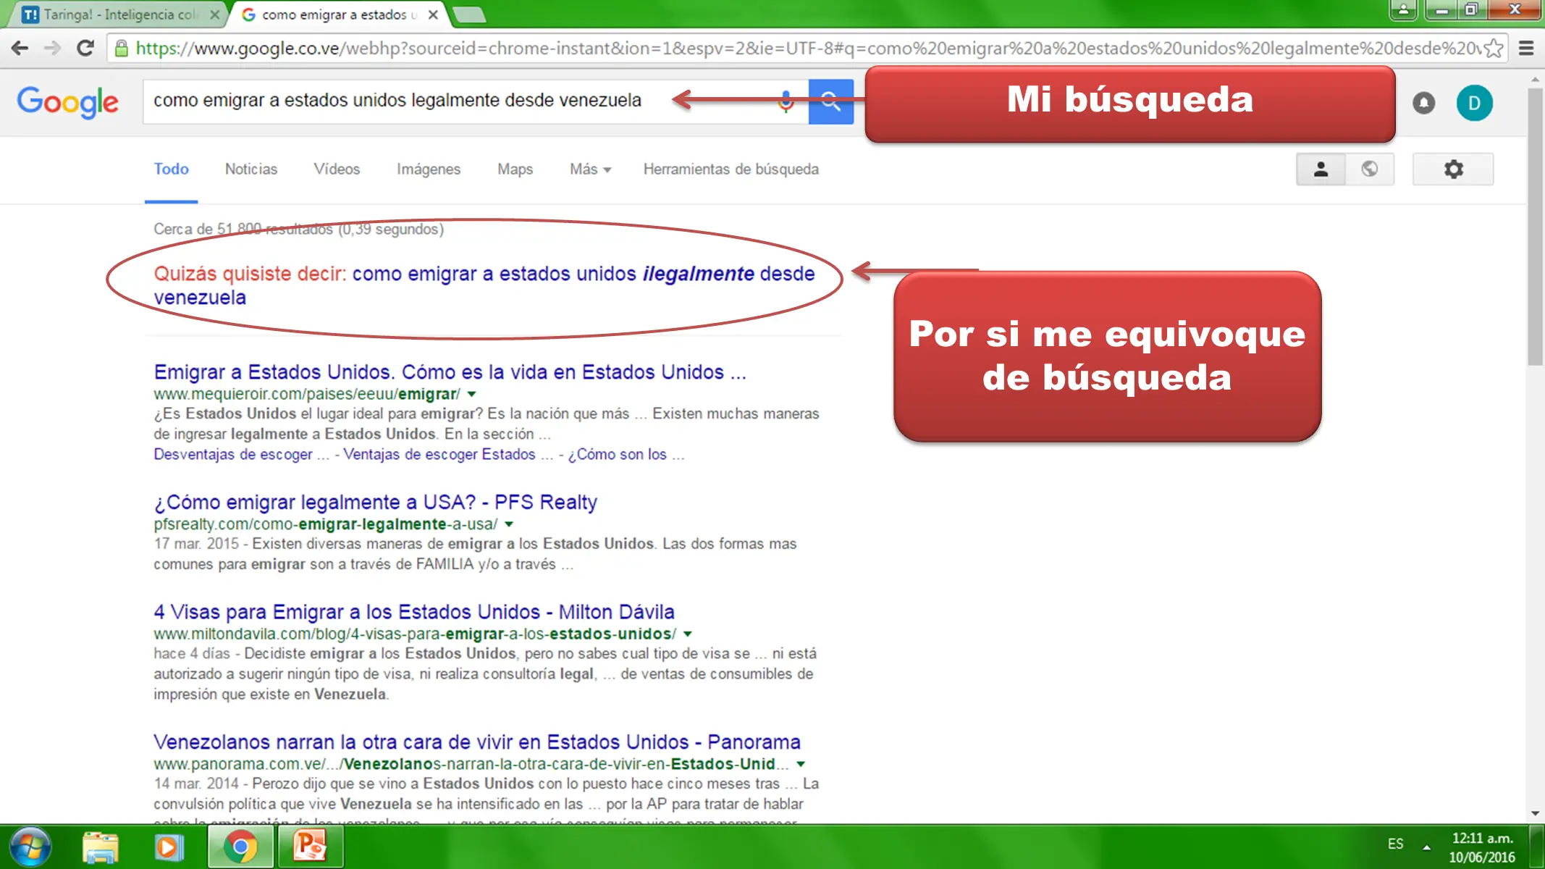
Task: Open the media player taskbar icon
Action: coord(169,847)
